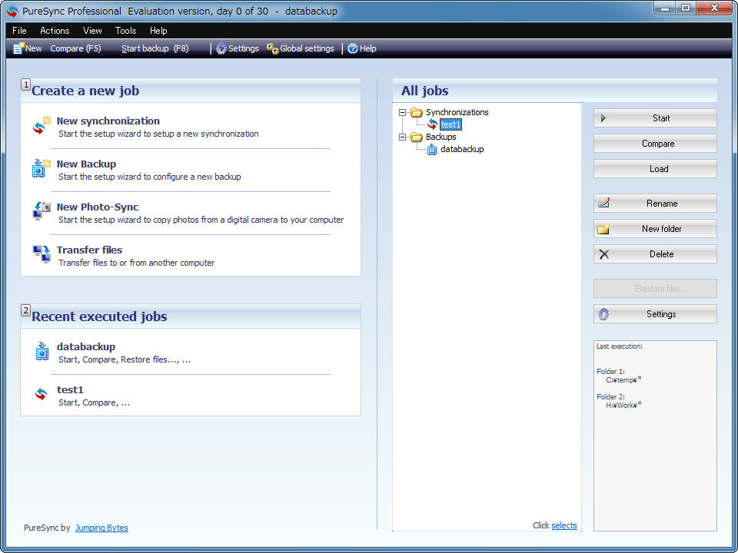Click the New Photo-Sync camera icon
The image size is (738, 553).
[x=42, y=211]
